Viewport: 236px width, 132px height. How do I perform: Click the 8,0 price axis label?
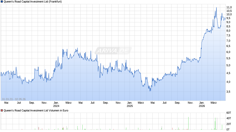coord(228,31)
